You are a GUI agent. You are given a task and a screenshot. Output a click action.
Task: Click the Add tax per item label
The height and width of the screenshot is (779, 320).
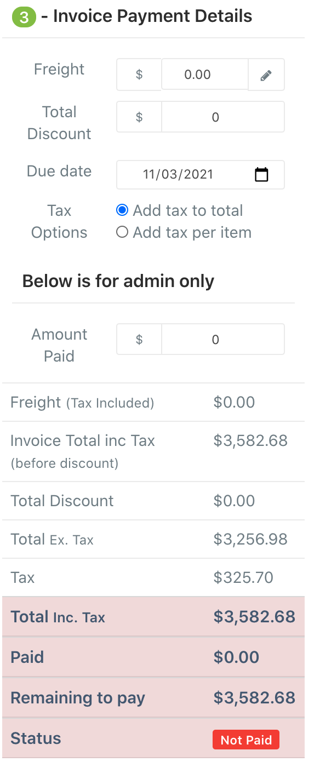click(x=192, y=232)
